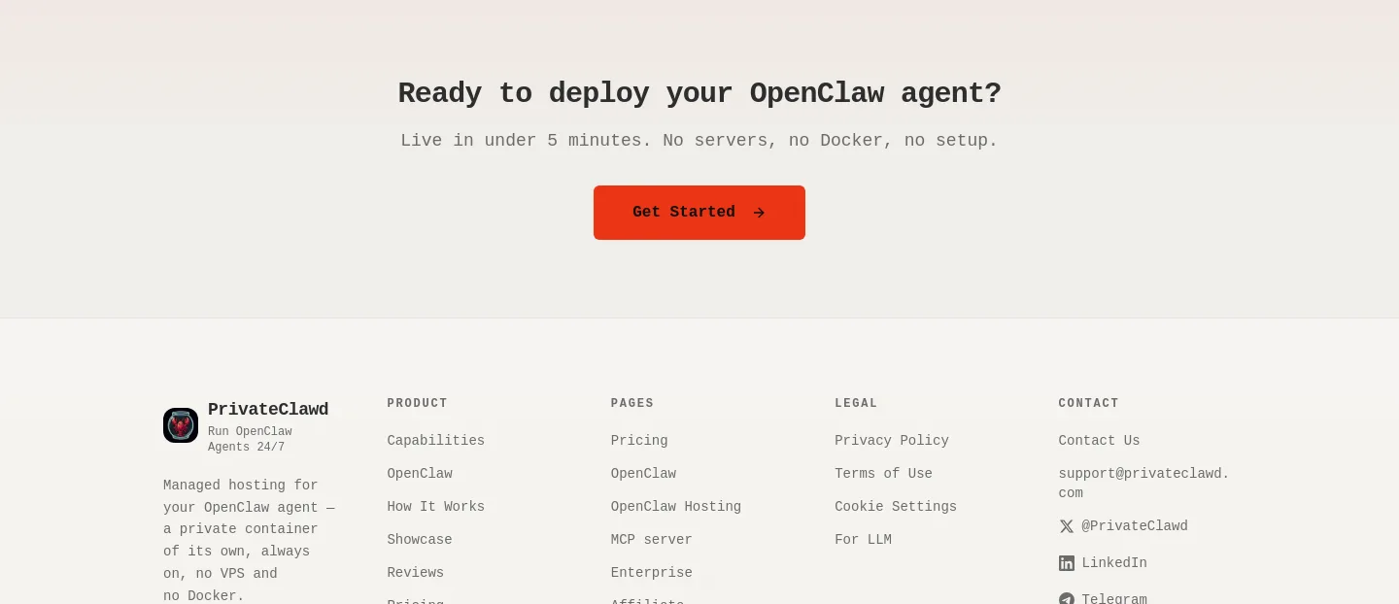Open Capabilities under Product

pos(435,441)
